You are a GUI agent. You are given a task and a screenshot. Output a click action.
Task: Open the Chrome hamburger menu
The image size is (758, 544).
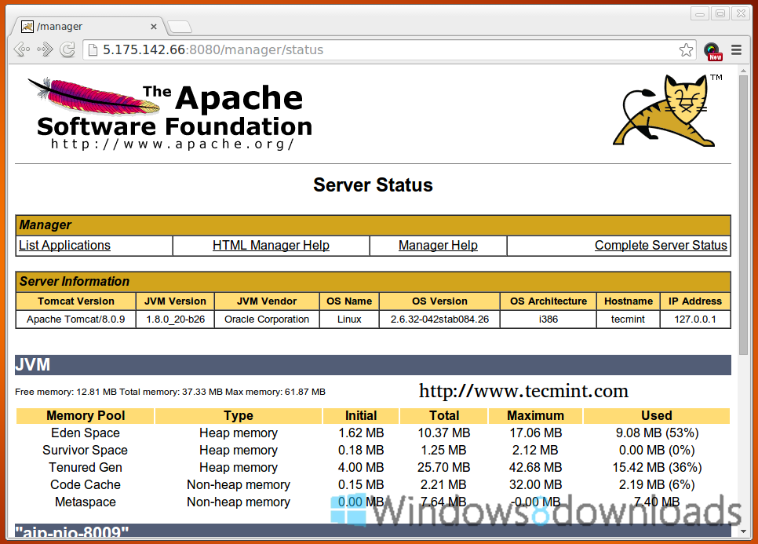pos(736,49)
